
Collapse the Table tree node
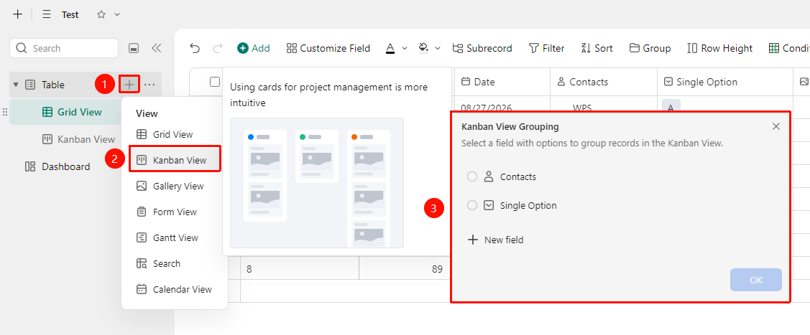pos(16,85)
